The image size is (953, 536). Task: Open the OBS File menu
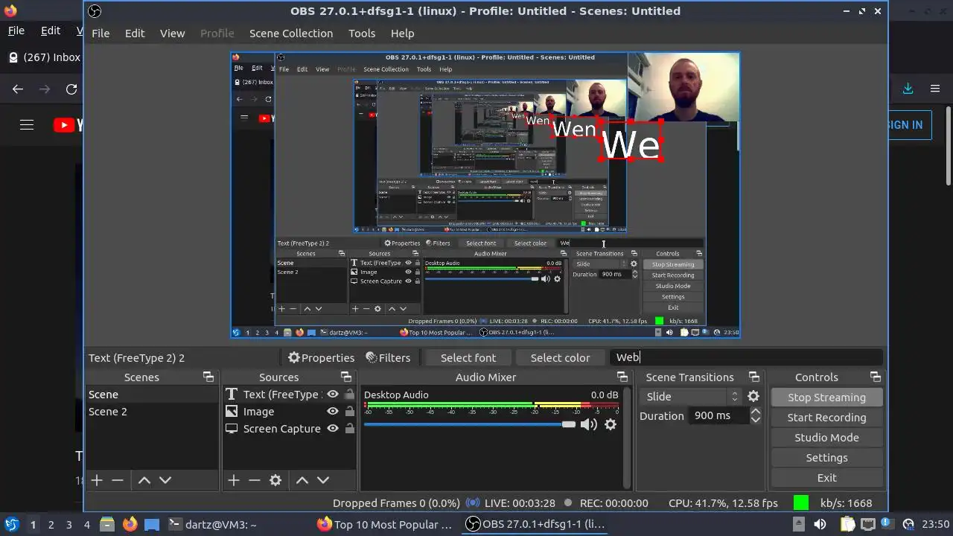[x=101, y=33]
